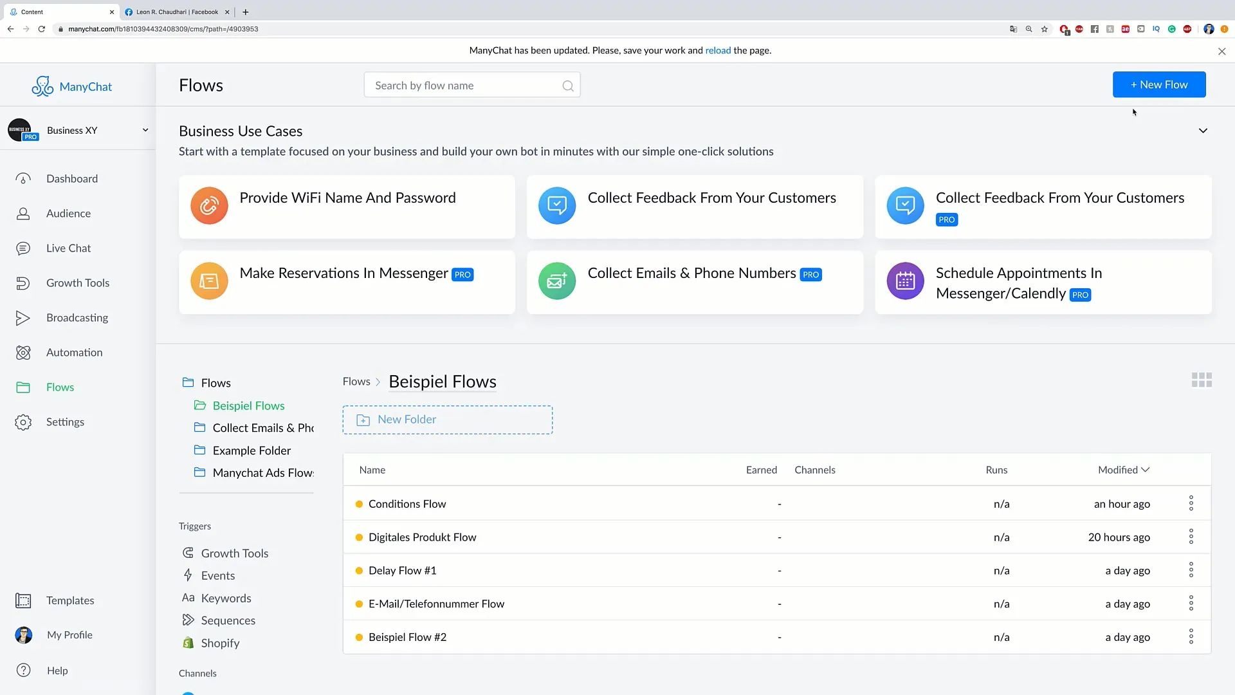
Task: Open Schedule Appointments In Messenger/Calendly template
Action: [1043, 282]
